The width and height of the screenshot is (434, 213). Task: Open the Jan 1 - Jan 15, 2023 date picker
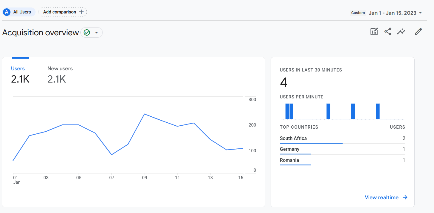point(392,13)
